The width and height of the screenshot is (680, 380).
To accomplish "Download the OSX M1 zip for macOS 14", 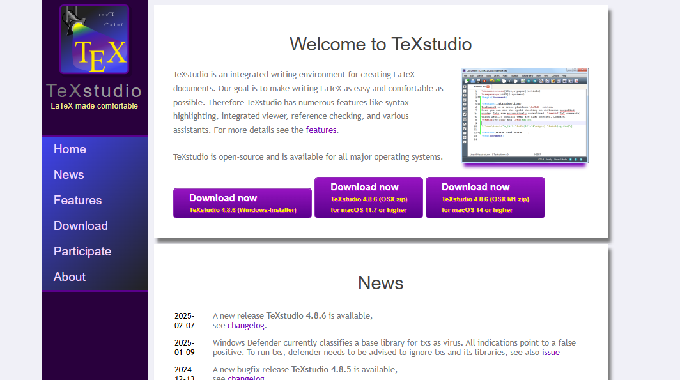I will (485, 197).
